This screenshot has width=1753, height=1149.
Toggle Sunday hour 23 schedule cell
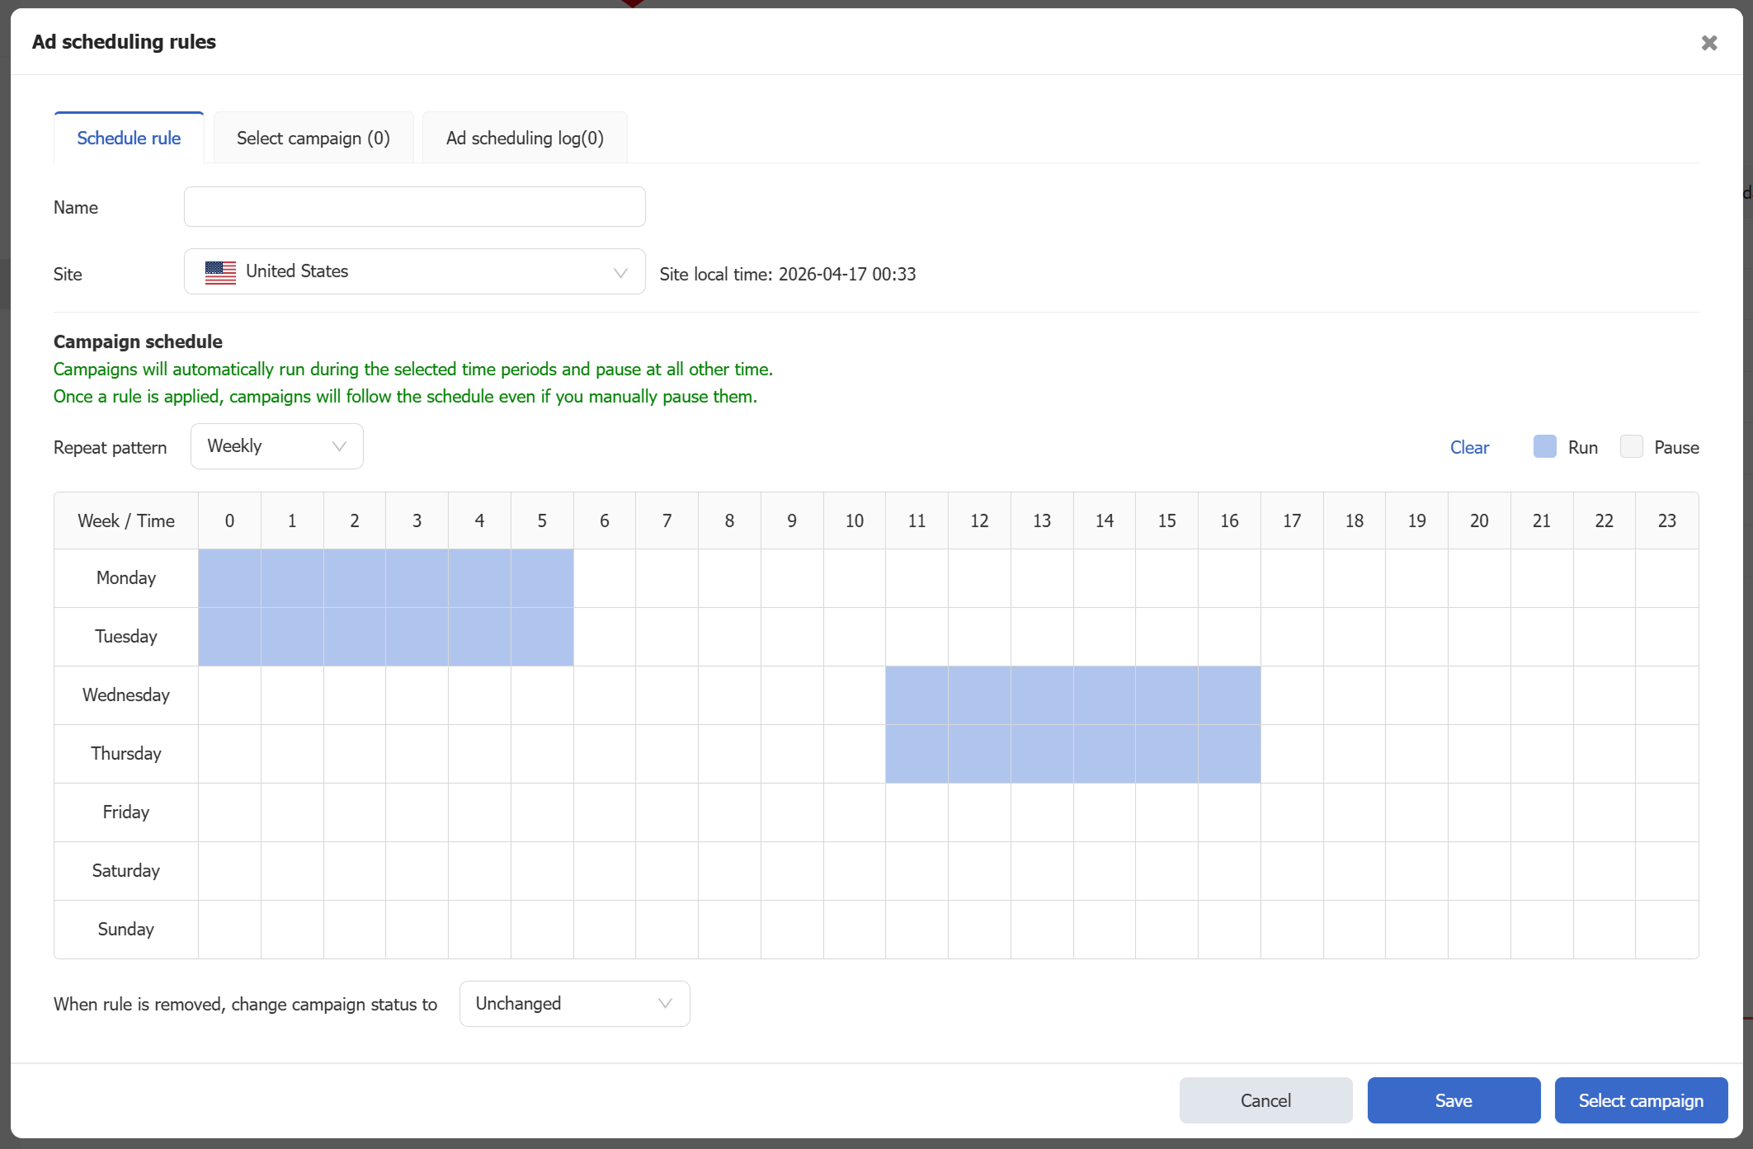(x=1666, y=930)
